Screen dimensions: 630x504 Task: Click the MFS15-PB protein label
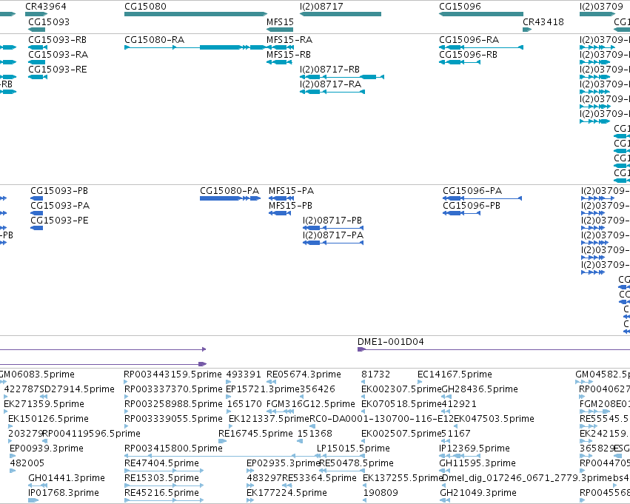click(x=290, y=206)
